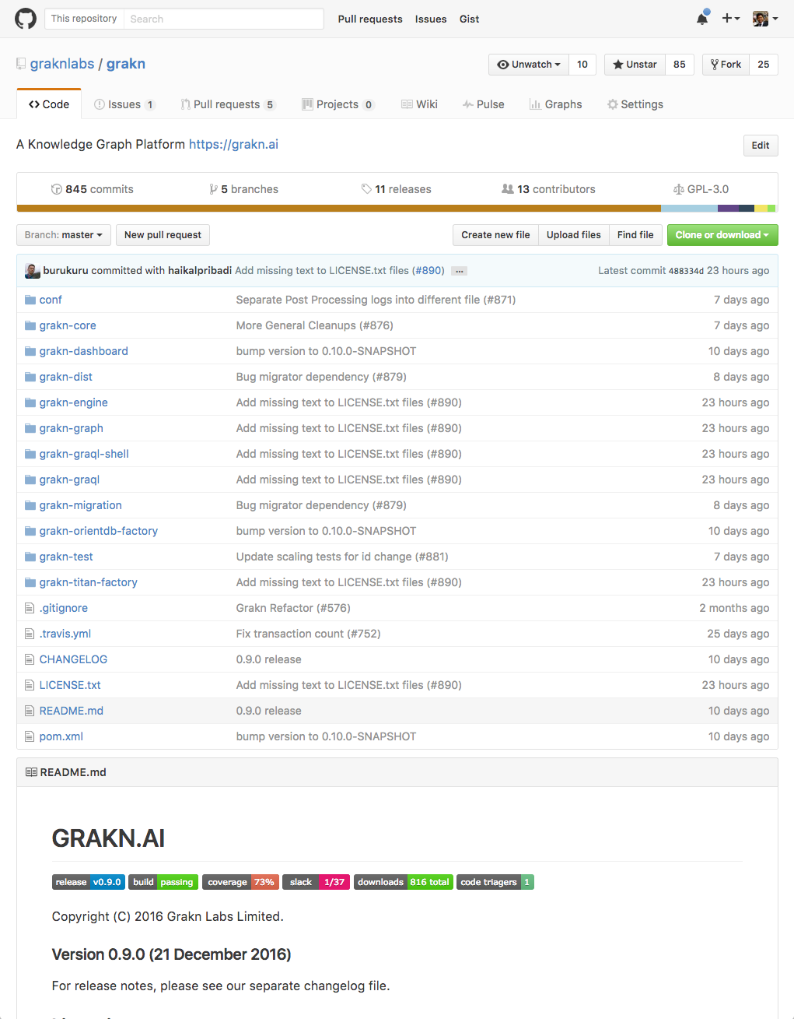794x1019 pixels.
Task: Open the grakn repository name link
Action: tap(126, 64)
